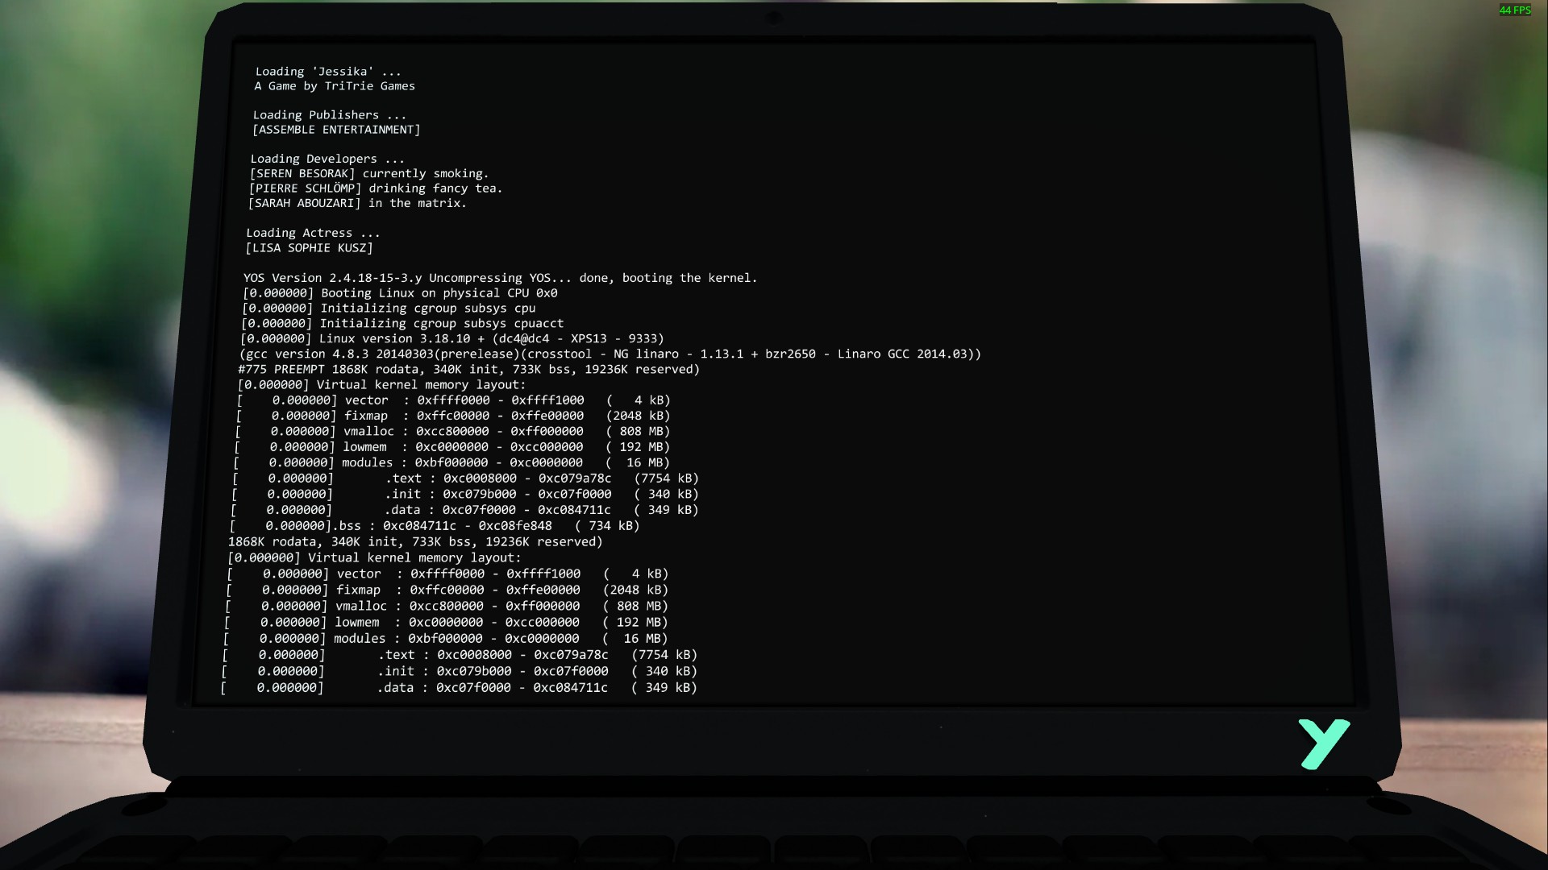The image size is (1548, 870).
Task: Click the "Loading 'Jessika' ..." line
Action: click(x=327, y=72)
